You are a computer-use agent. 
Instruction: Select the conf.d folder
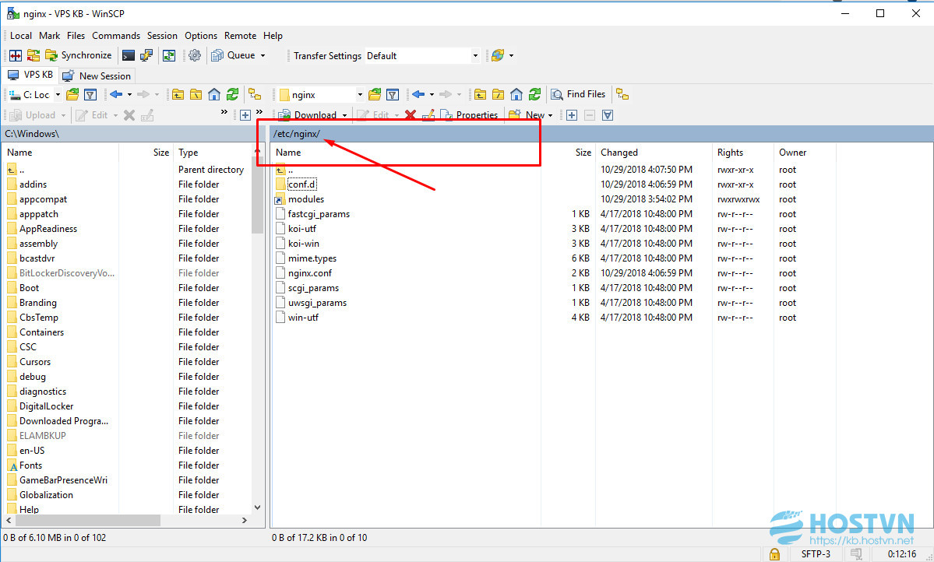(x=302, y=184)
